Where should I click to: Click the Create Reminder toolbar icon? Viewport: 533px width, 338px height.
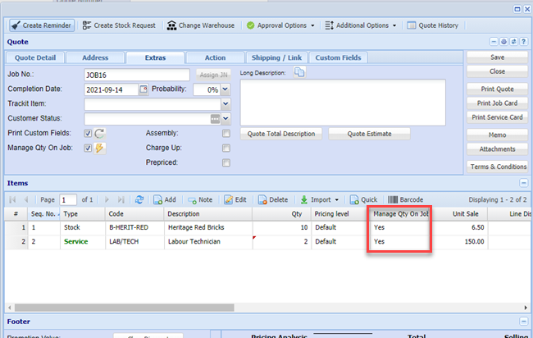point(16,25)
